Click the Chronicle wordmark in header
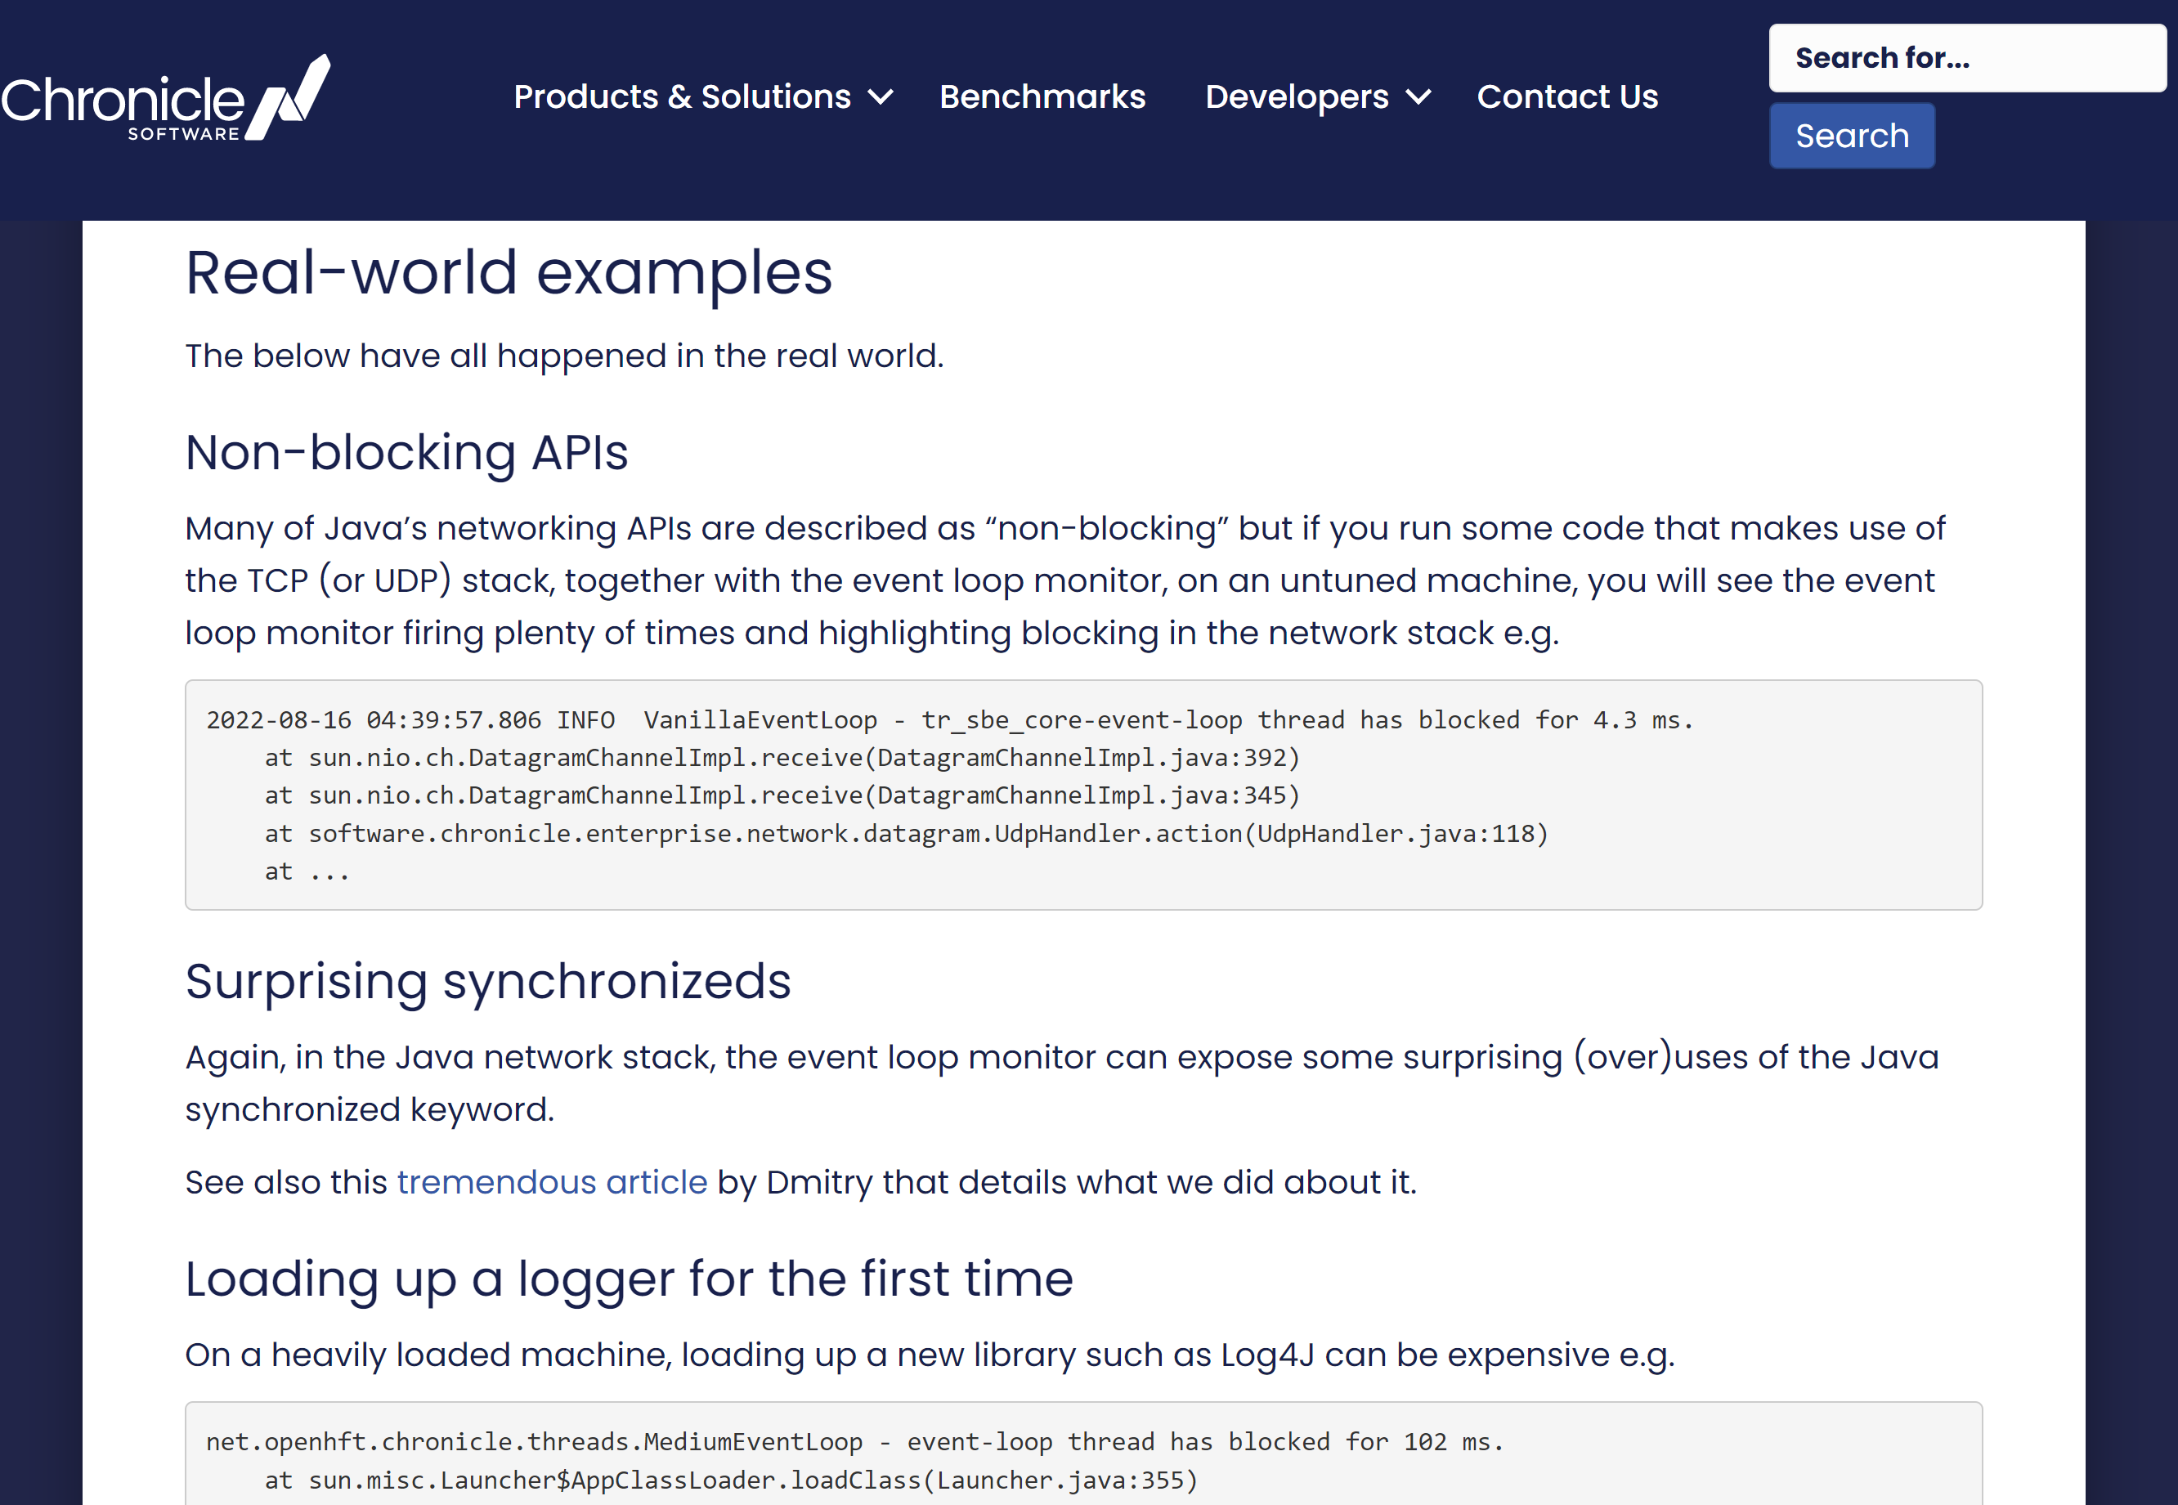This screenshot has height=1505, width=2178. [123, 100]
